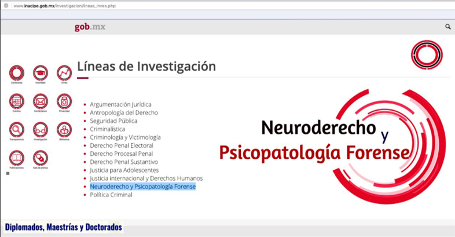Open the Investigación glasses icon
455x237 pixels.
click(x=41, y=130)
